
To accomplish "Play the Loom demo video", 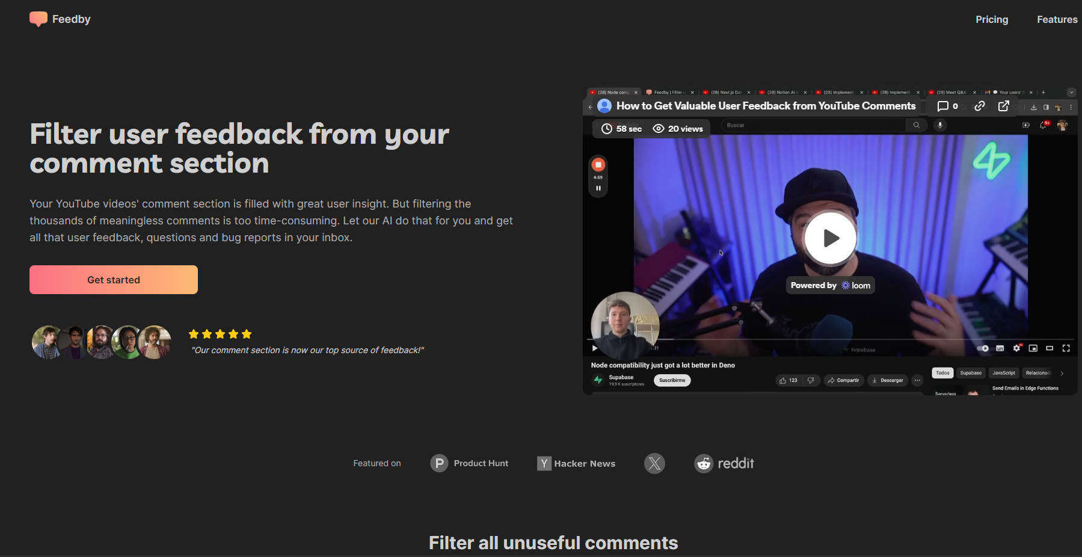I will pyautogui.click(x=830, y=238).
